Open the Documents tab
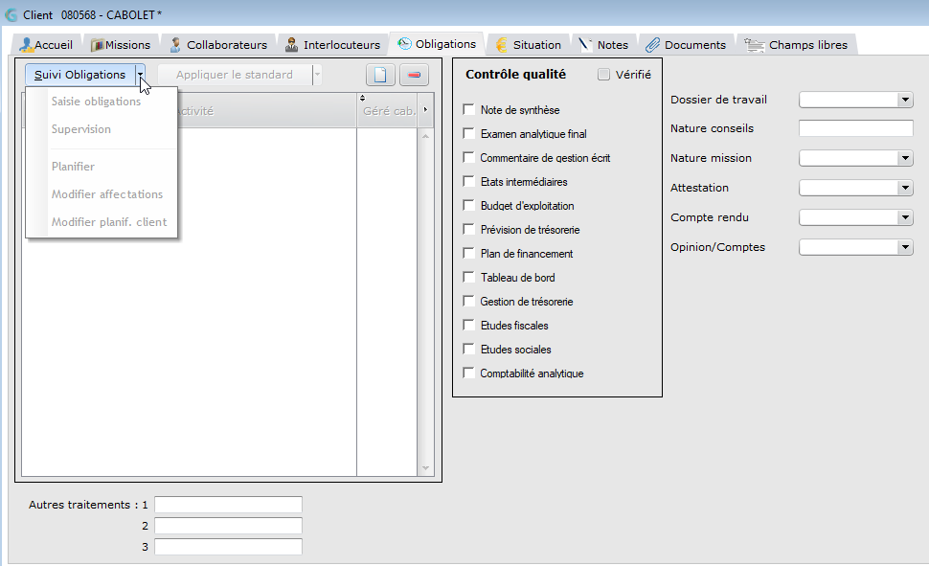 (x=686, y=45)
